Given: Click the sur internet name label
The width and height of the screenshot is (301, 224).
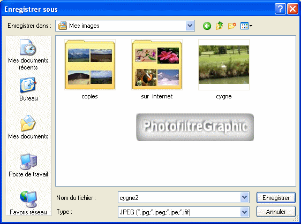Looking at the screenshot, I should [x=157, y=96].
